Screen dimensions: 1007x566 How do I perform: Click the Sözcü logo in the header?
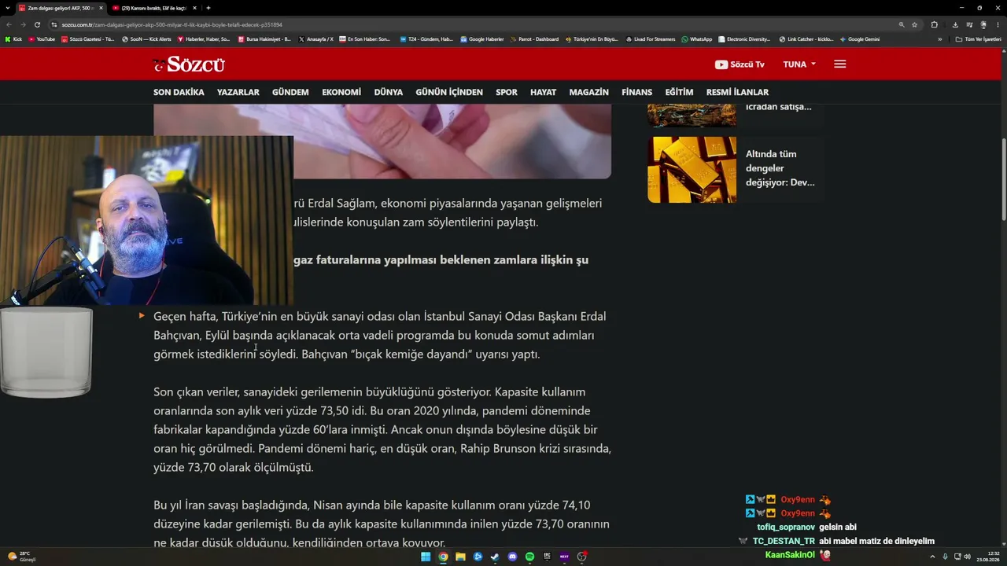pyautogui.click(x=189, y=64)
